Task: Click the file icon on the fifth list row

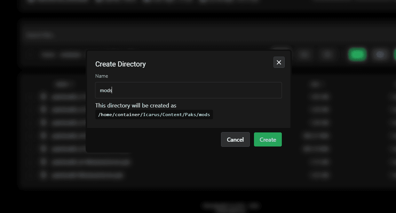Action: tap(43, 149)
